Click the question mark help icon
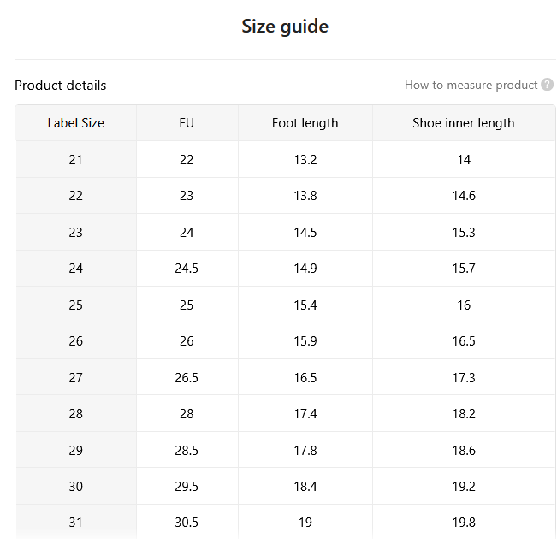This screenshot has width=557, height=544. click(547, 85)
